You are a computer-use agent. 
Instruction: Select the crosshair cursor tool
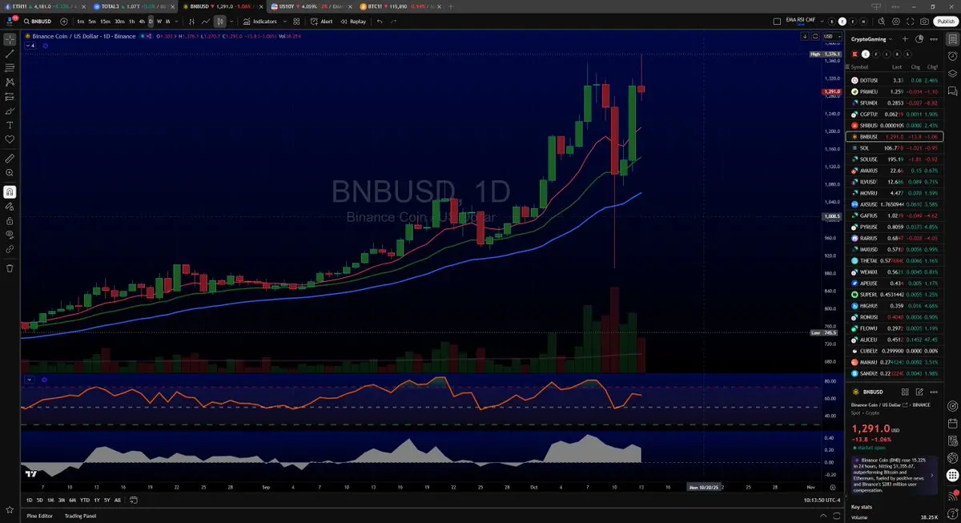click(10, 38)
